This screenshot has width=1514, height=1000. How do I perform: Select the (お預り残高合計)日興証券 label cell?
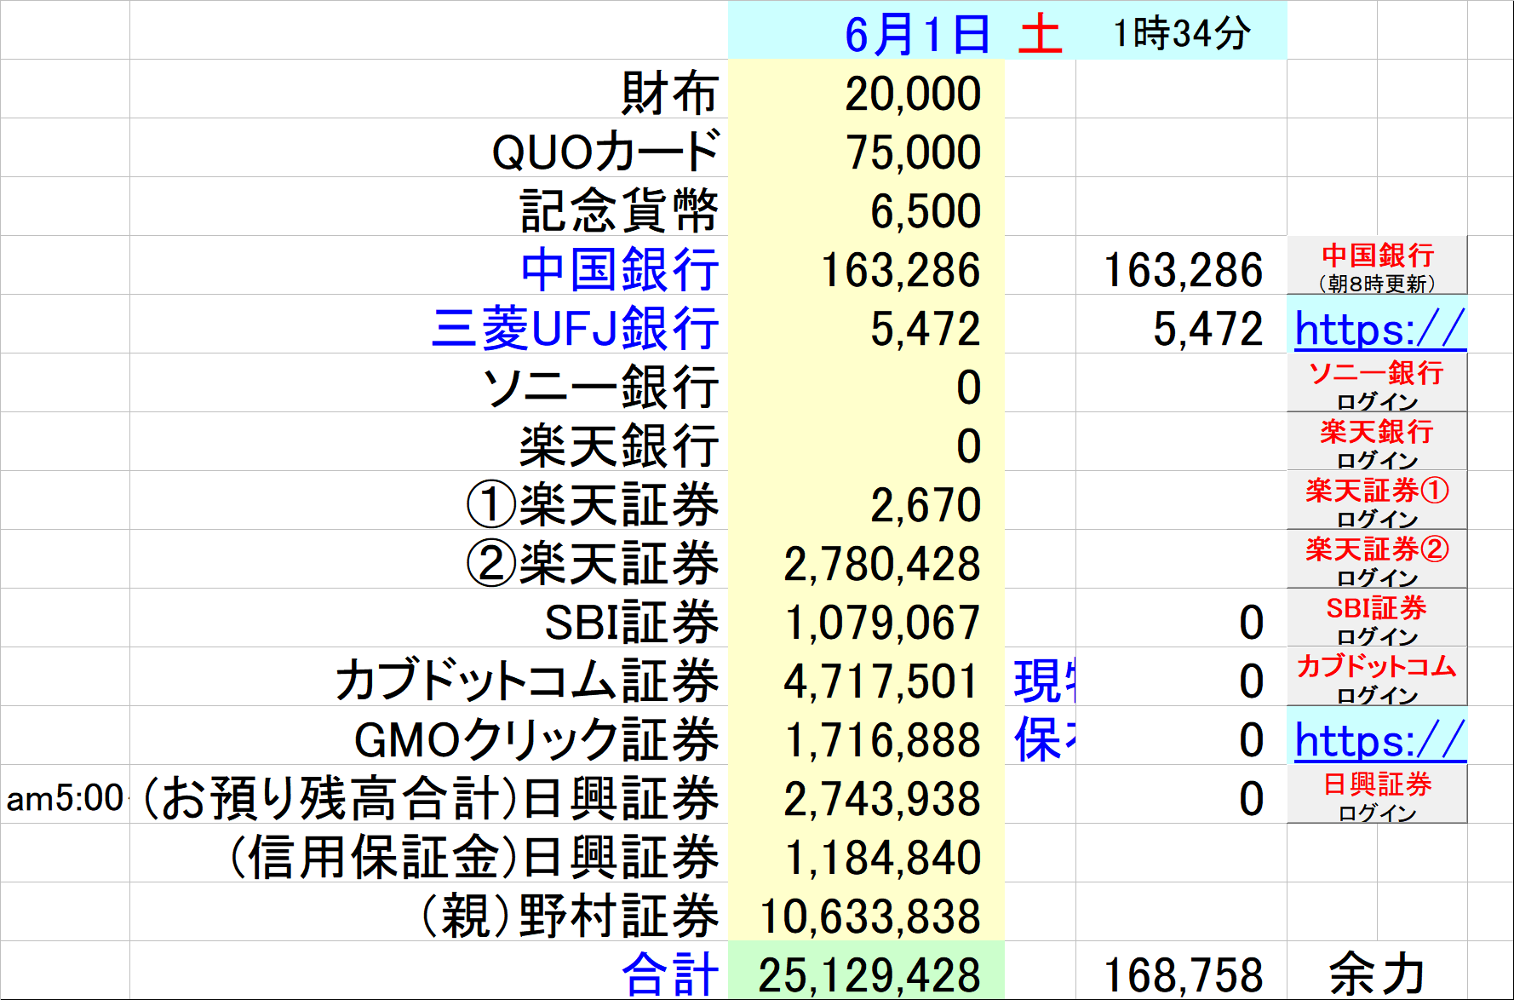point(429,795)
